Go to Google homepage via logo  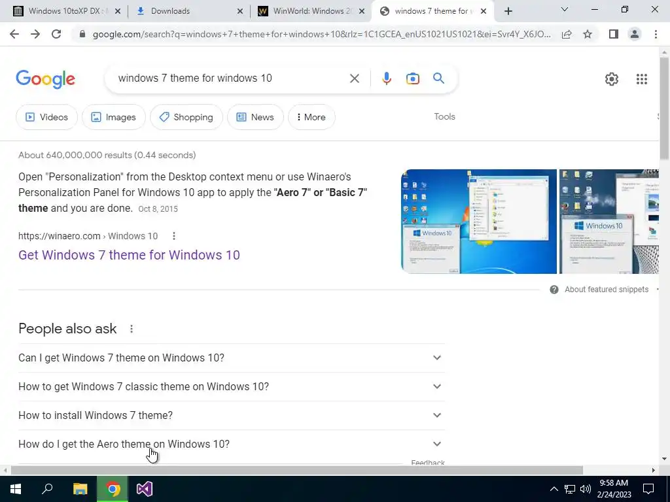46,79
